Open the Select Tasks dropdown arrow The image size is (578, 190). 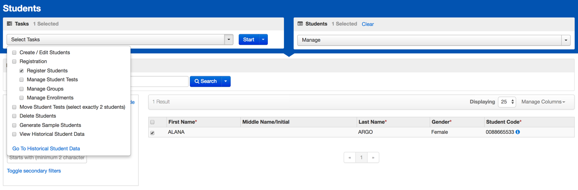[229, 40]
